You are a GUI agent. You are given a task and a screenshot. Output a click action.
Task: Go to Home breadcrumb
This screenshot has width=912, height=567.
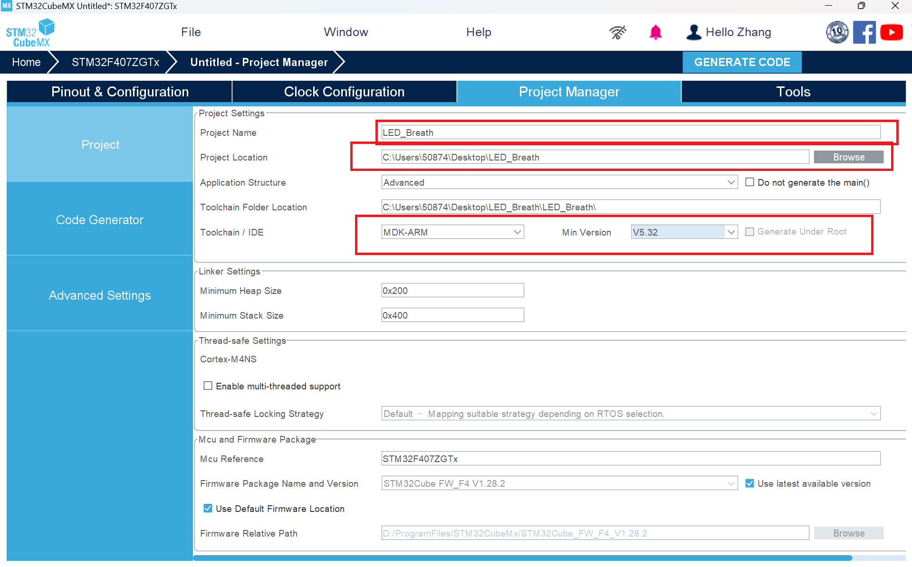(27, 62)
